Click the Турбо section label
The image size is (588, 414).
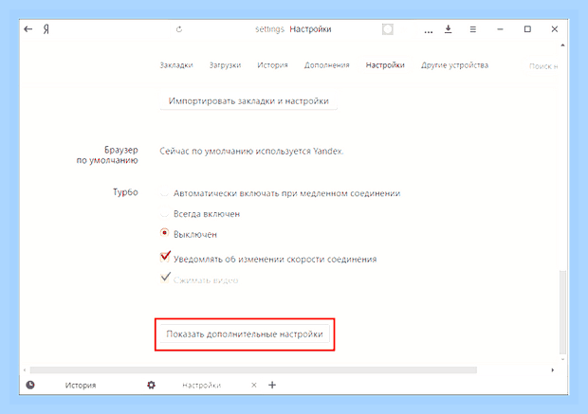click(125, 192)
